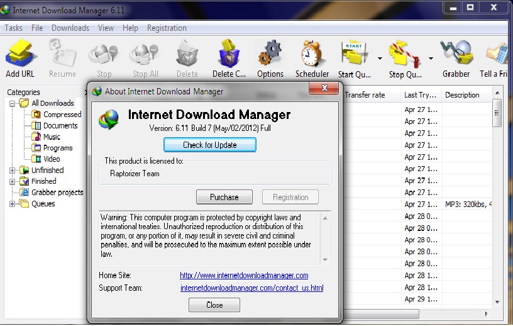This screenshot has height=326, width=513.
Task: Sort by Last Try column header
Action: tap(421, 94)
